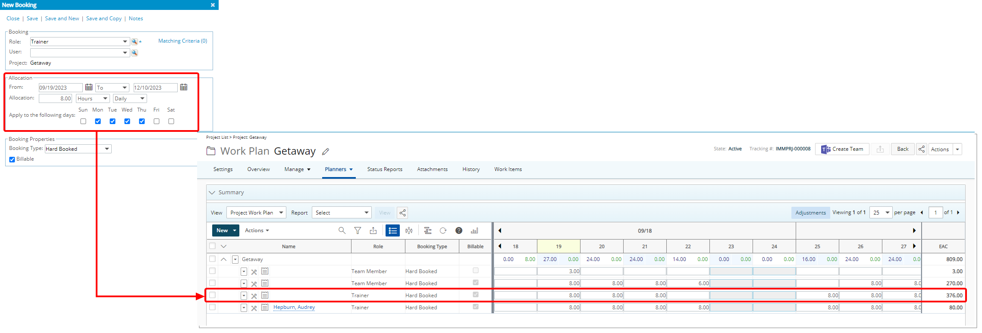Click the Allocation 8.00 input field
The width and height of the screenshot is (982, 333).
(x=55, y=99)
